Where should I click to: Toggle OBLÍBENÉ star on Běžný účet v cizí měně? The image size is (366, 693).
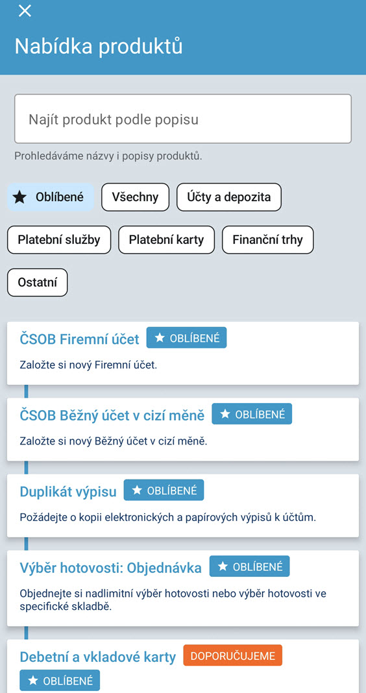click(252, 414)
